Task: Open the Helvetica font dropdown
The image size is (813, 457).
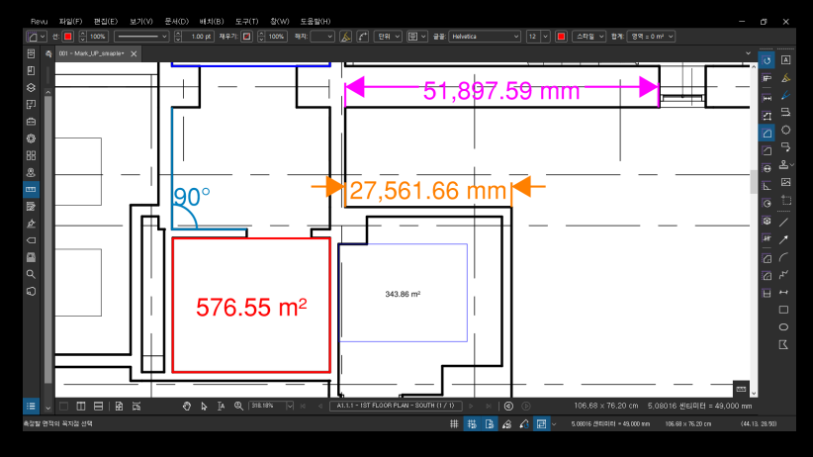Action: [485, 37]
